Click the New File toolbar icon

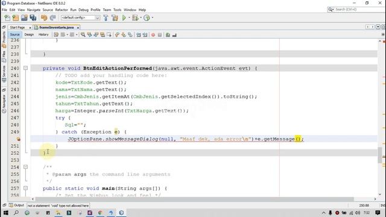pyautogui.click(x=7, y=17)
